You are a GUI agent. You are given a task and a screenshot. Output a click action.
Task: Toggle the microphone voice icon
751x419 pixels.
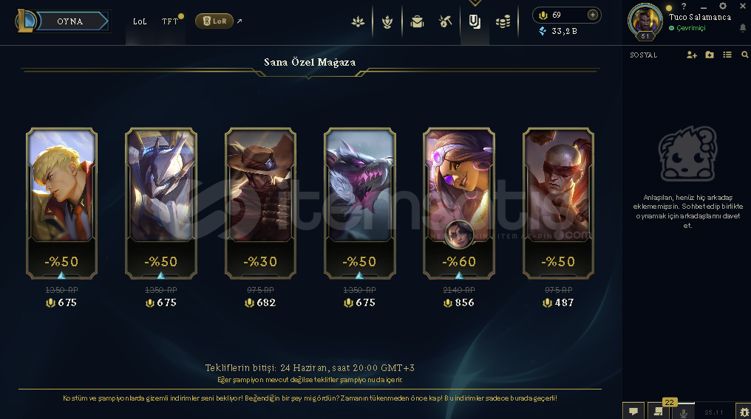[x=684, y=412]
